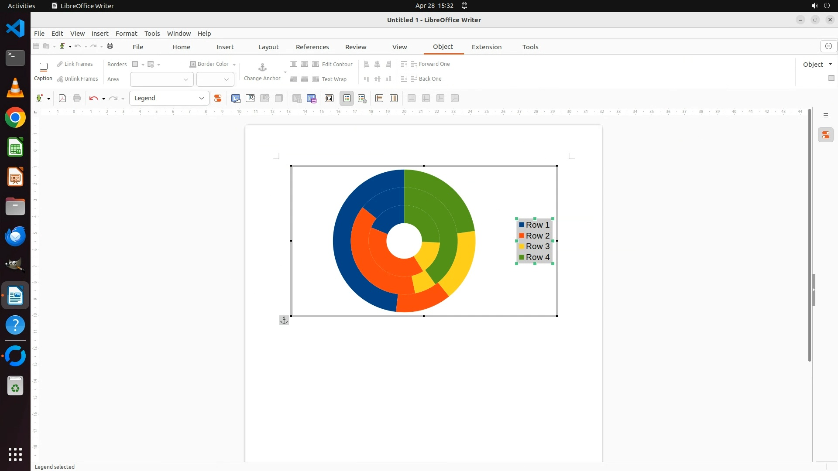Click the Edit Contour button
The width and height of the screenshot is (838, 471).
pos(333,65)
